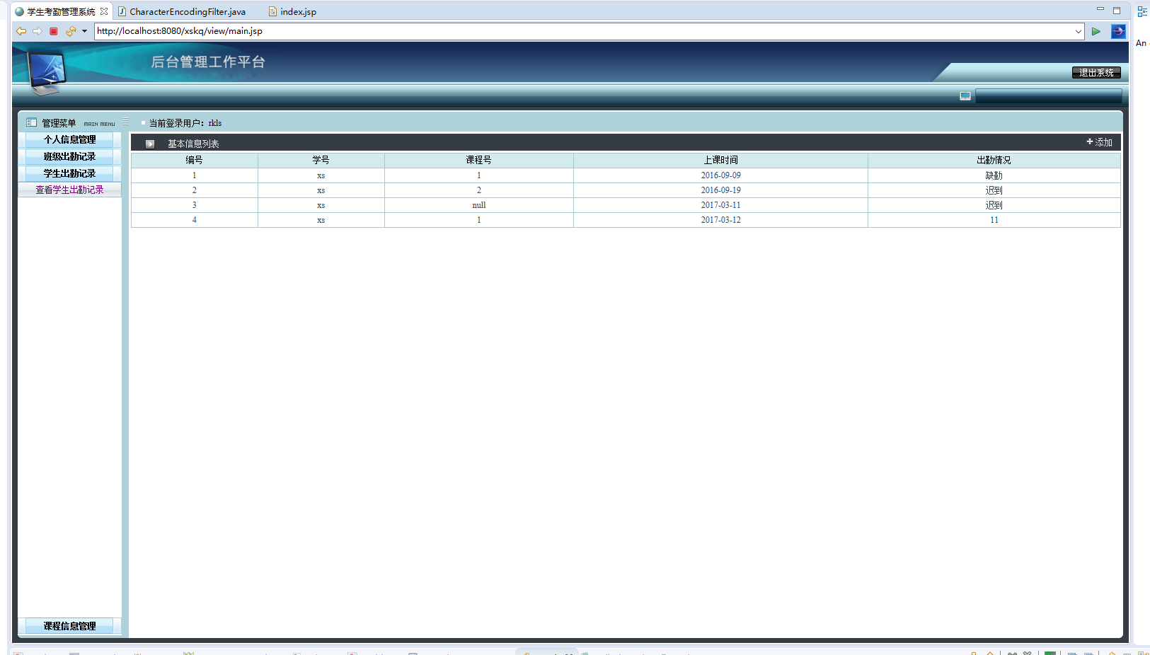Open page in external web browser
Image resolution: width=1150 pixels, height=655 pixels.
[x=1118, y=31]
